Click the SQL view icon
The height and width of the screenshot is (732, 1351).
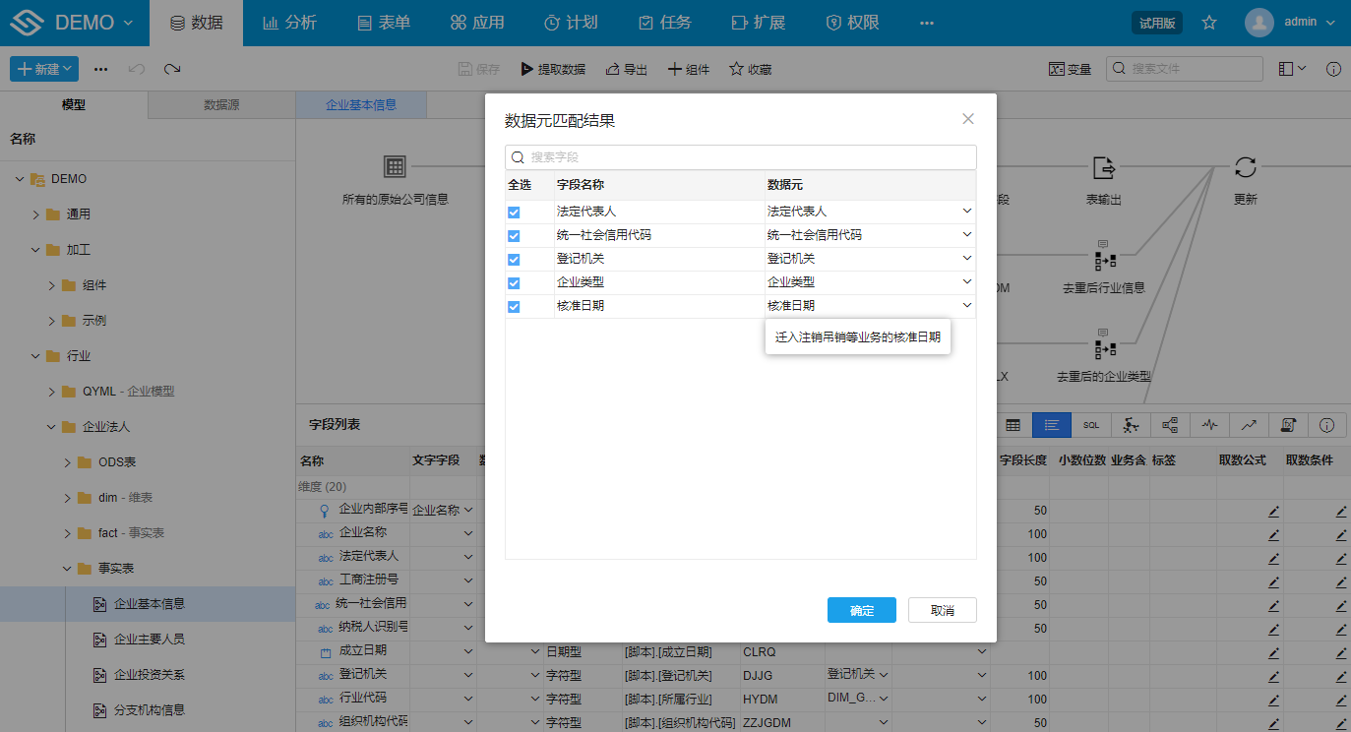point(1090,425)
